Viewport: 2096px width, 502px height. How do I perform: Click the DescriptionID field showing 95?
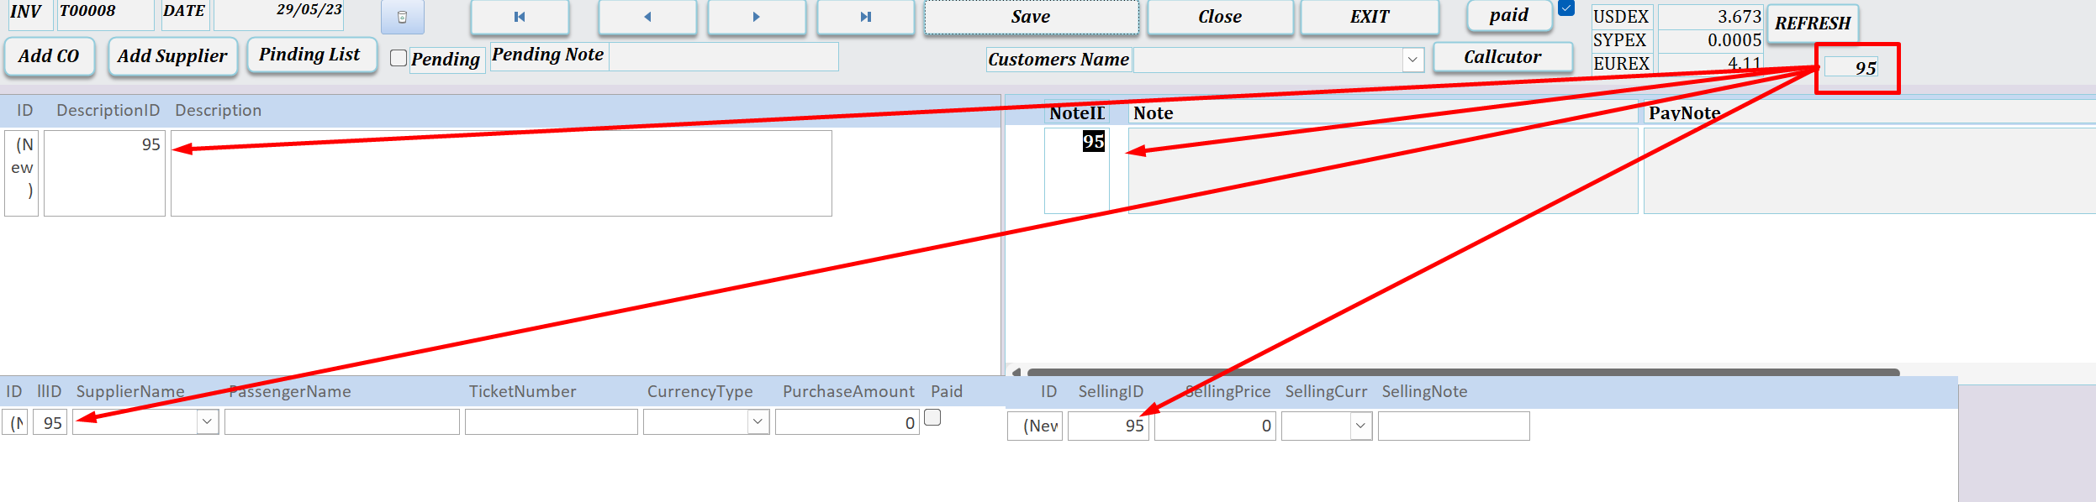coord(104,173)
